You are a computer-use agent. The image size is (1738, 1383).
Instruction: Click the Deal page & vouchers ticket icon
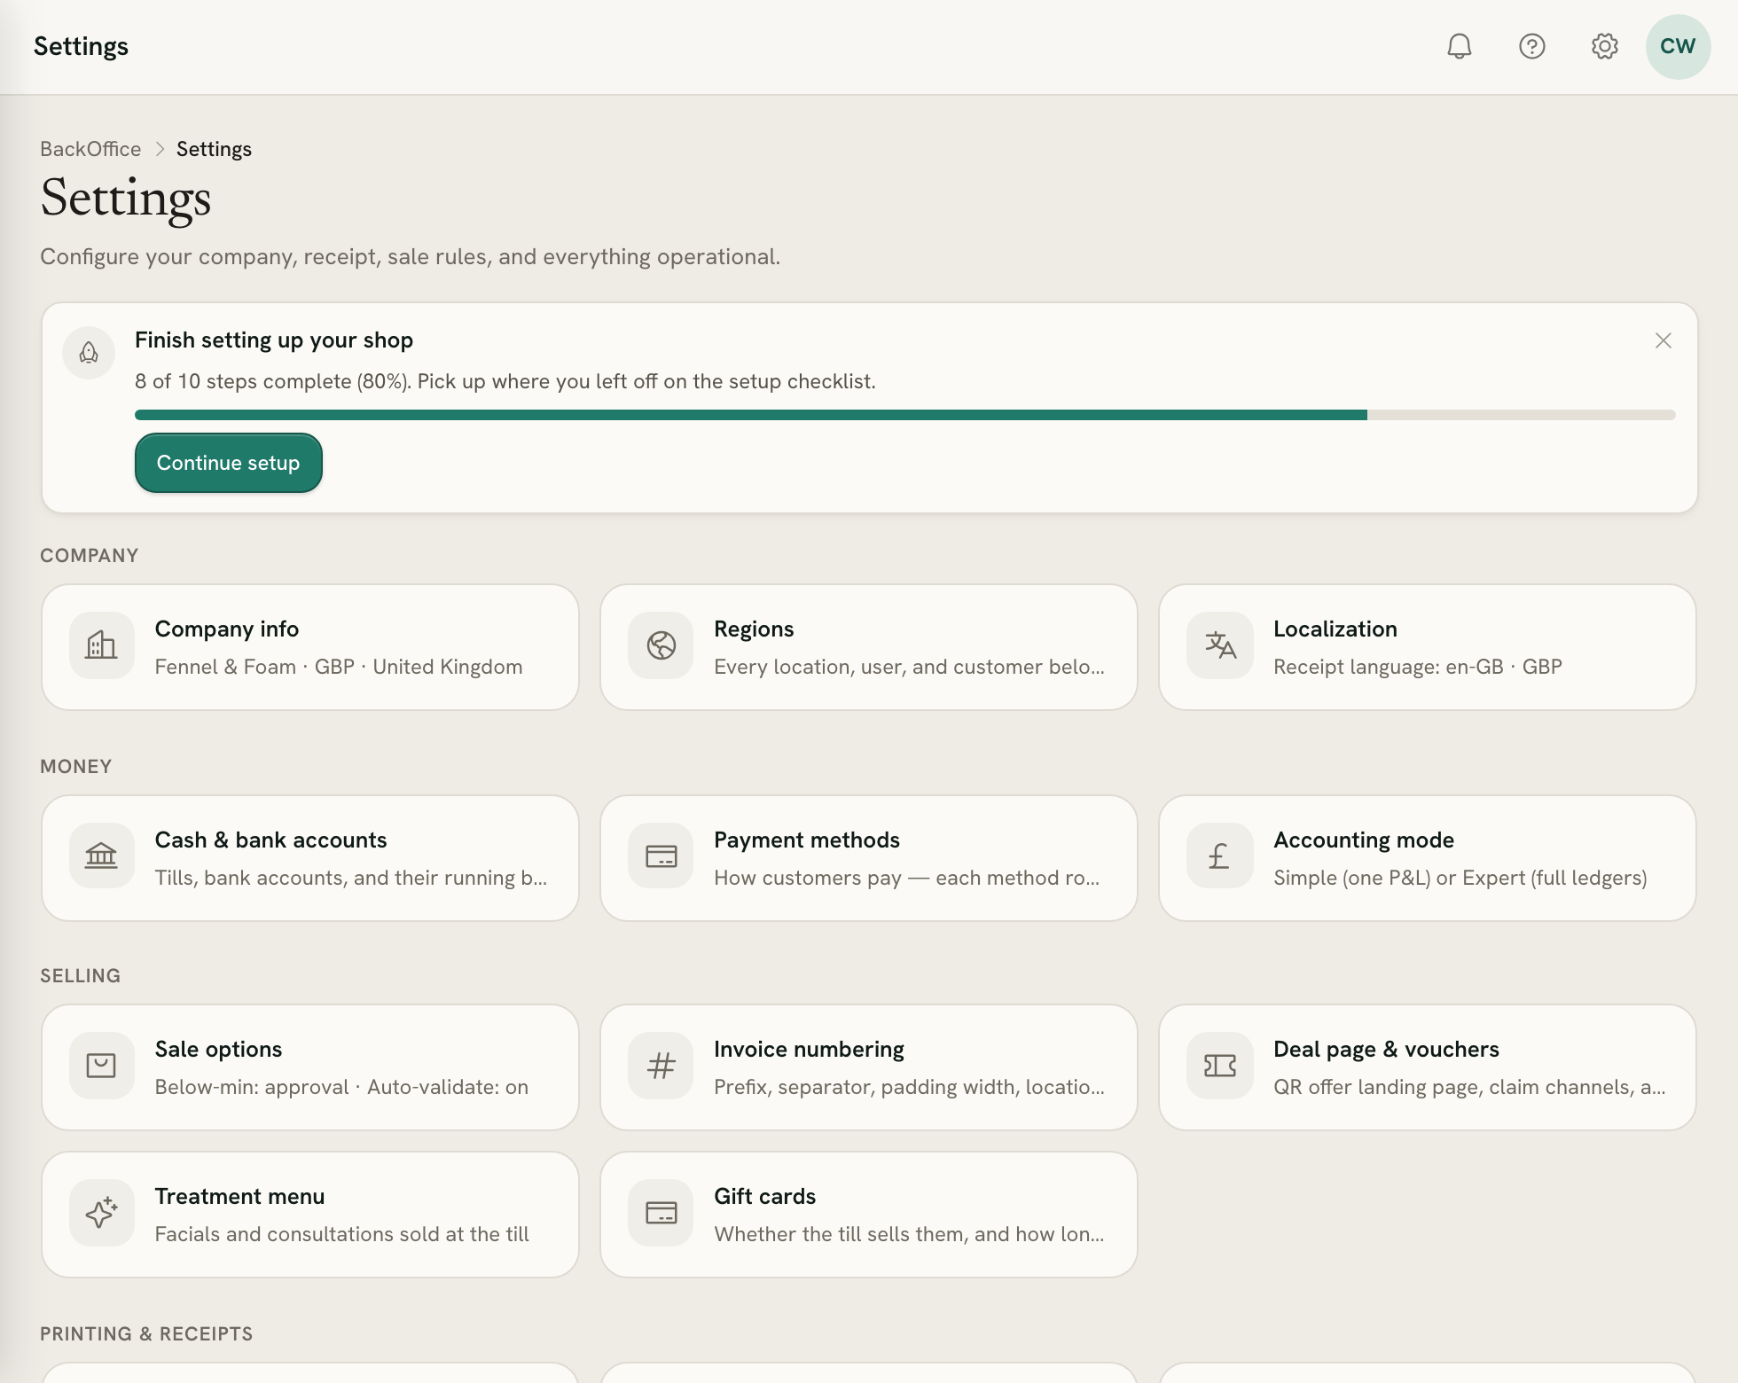[1220, 1066]
